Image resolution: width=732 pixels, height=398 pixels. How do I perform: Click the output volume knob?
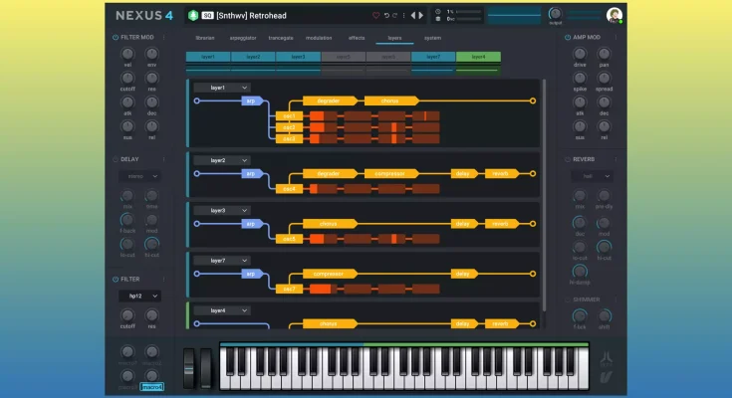click(x=555, y=15)
